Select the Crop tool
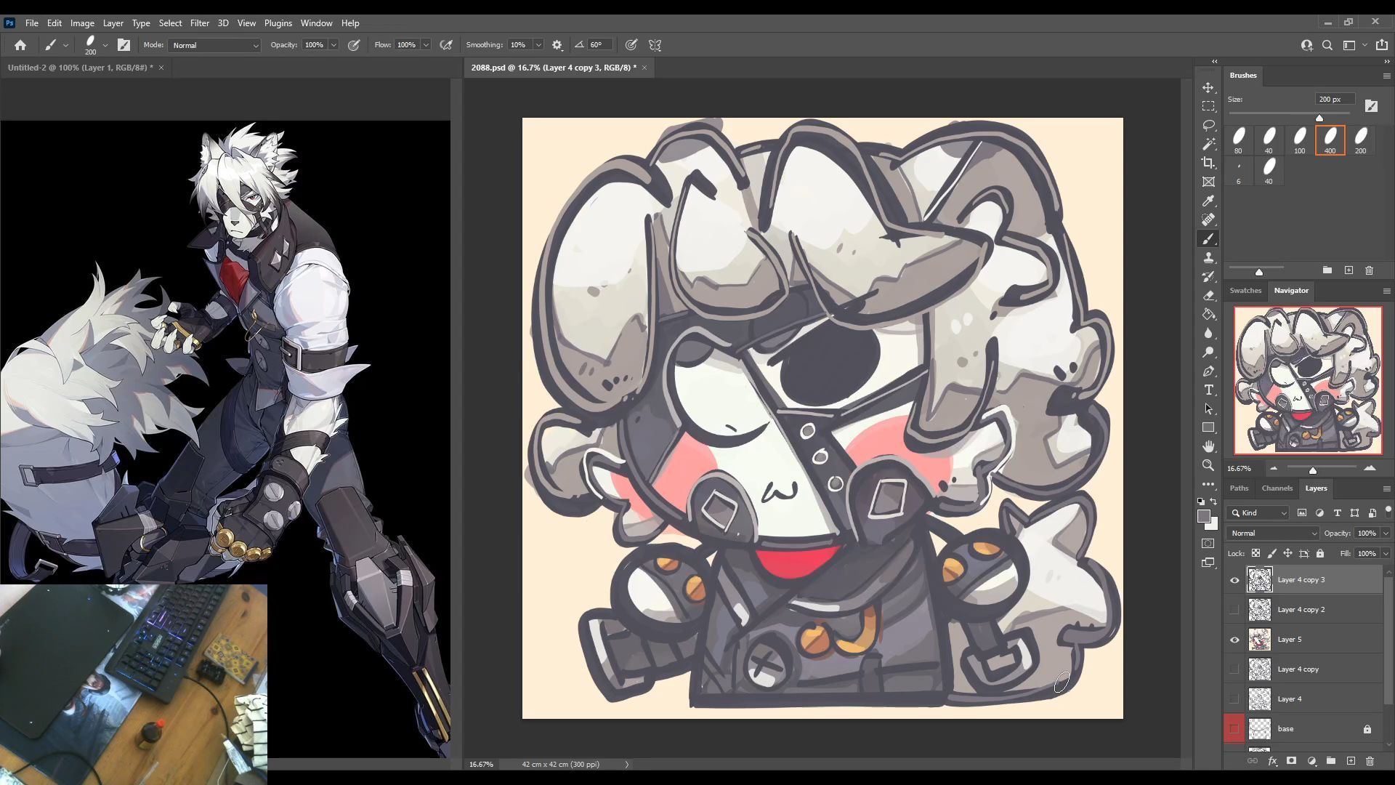1395x785 pixels. tap(1208, 163)
